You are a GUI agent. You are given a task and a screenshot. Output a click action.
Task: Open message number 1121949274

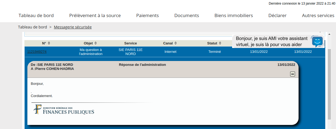pyautogui.click(x=37, y=52)
